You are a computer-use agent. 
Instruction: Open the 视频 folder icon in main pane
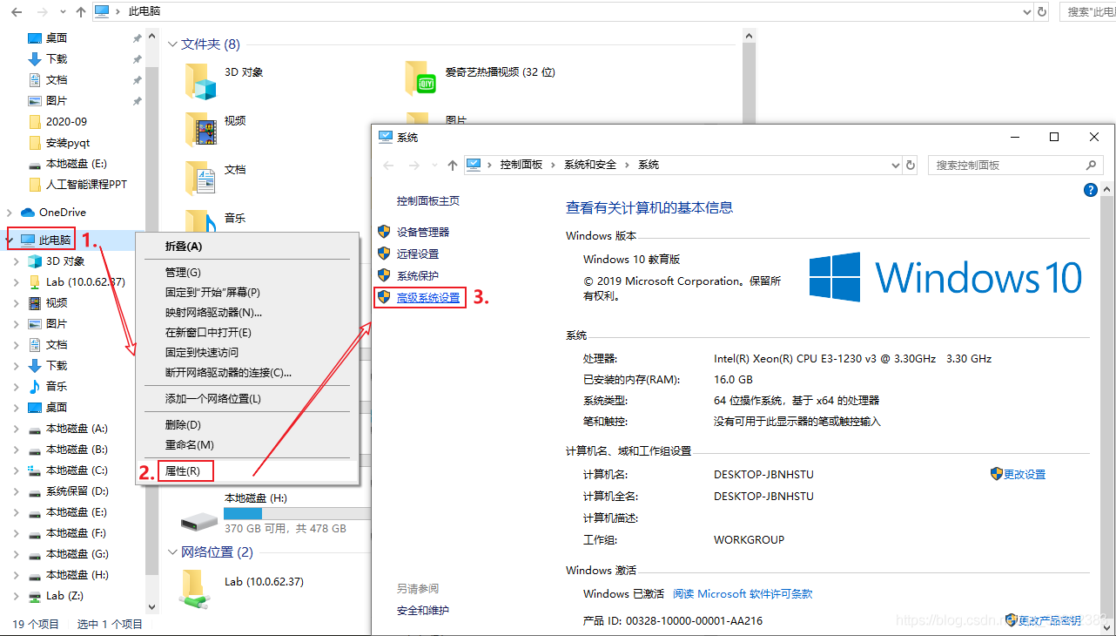(x=200, y=130)
